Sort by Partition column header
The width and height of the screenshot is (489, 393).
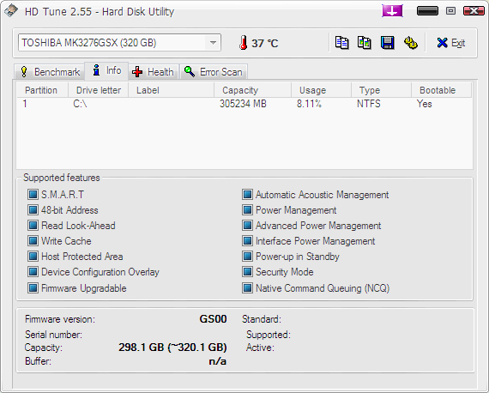pos(42,90)
